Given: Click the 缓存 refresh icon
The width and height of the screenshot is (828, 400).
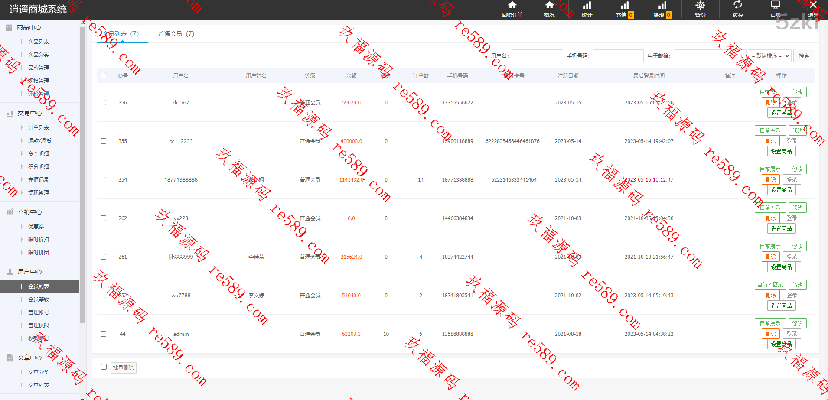Looking at the screenshot, I should 738,6.
